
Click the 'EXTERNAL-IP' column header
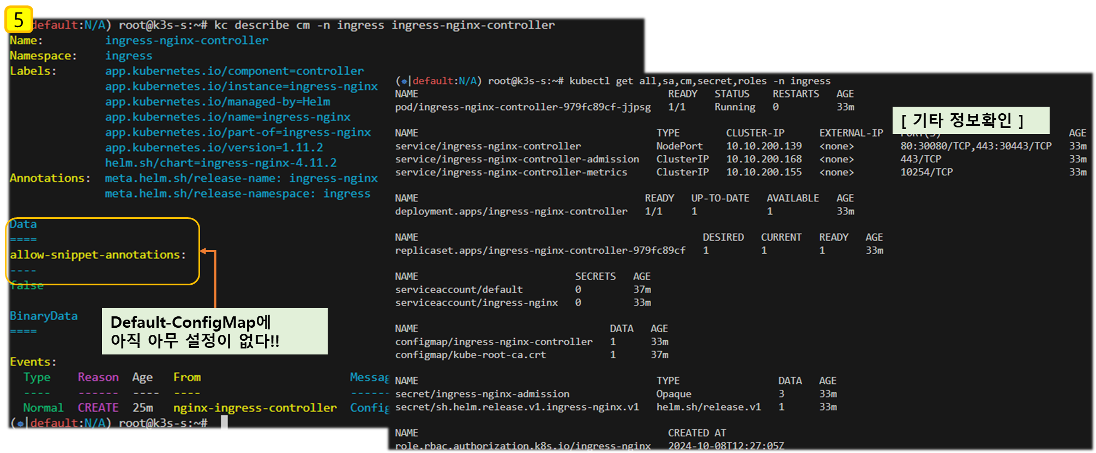(851, 133)
